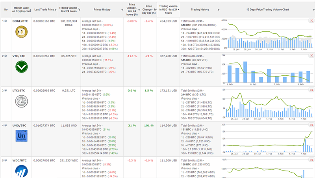Viewport: 315px width, 178px height.
Task: Click the Dogecoin coin logo
Action: point(22,32)
